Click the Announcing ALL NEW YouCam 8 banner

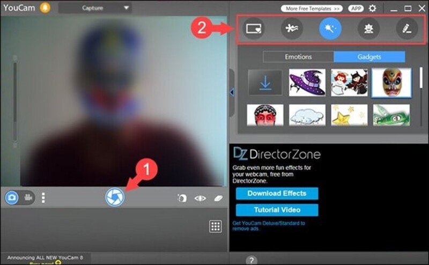point(45,257)
